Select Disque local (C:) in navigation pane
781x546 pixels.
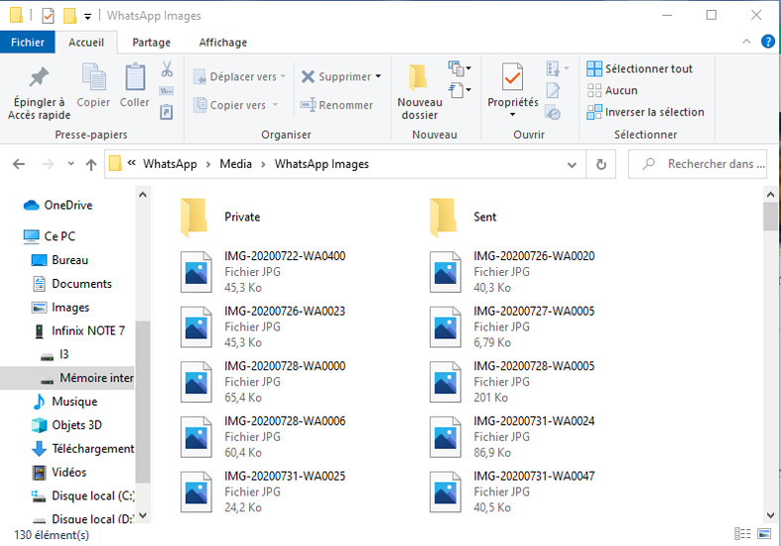pos(82,496)
